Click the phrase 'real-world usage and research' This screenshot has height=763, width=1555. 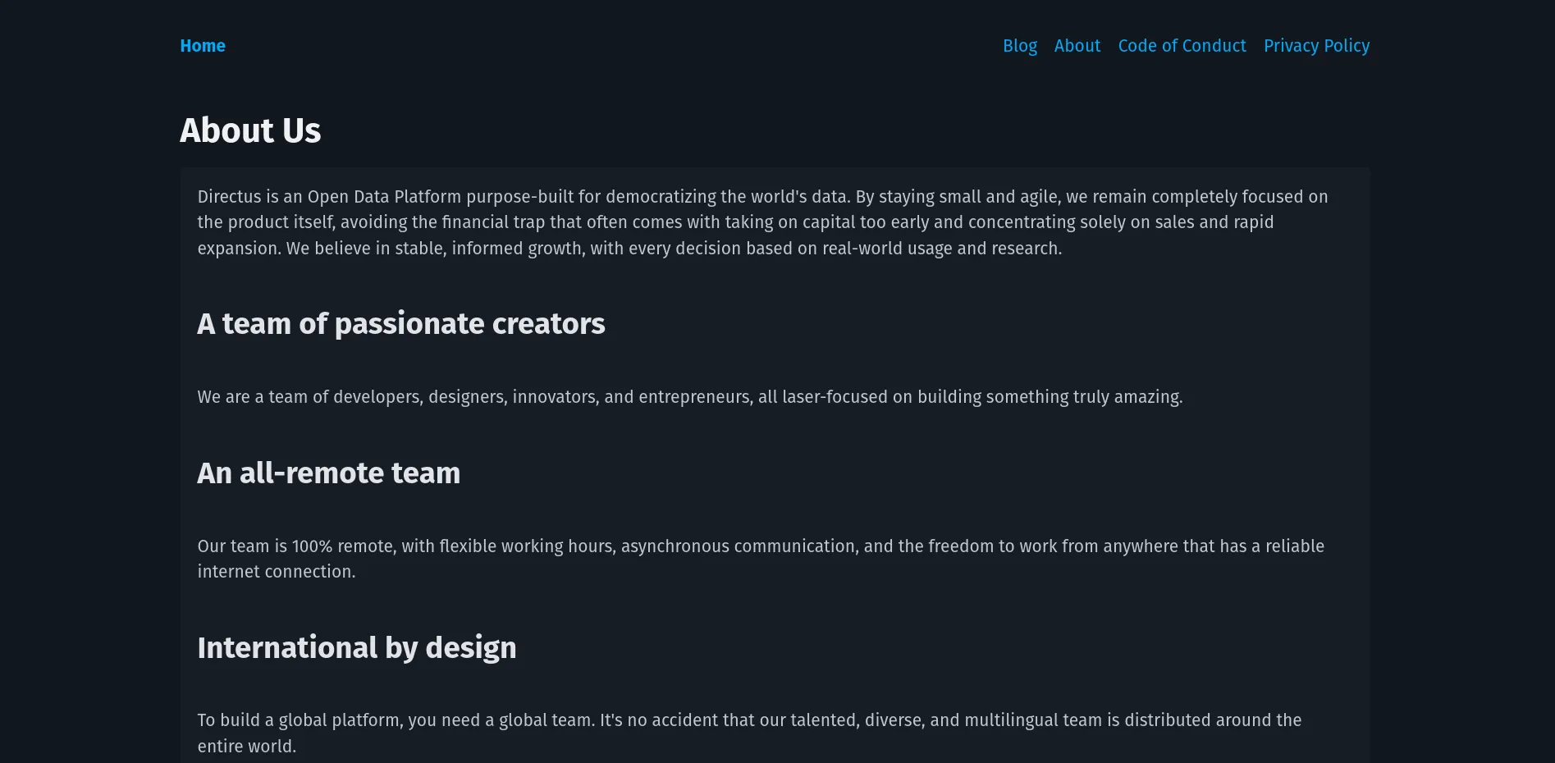(940, 249)
